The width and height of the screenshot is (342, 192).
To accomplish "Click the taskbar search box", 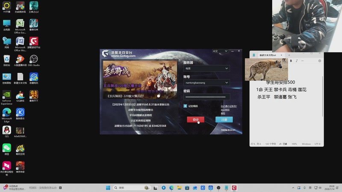I will (132, 188).
